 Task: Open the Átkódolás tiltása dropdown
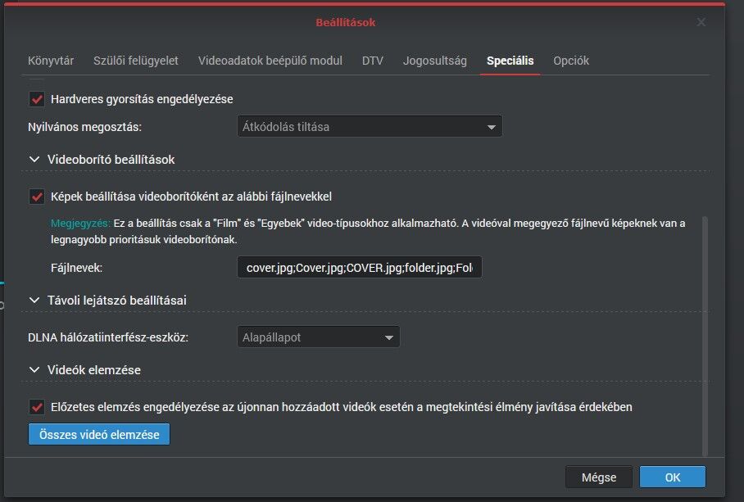click(x=370, y=127)
